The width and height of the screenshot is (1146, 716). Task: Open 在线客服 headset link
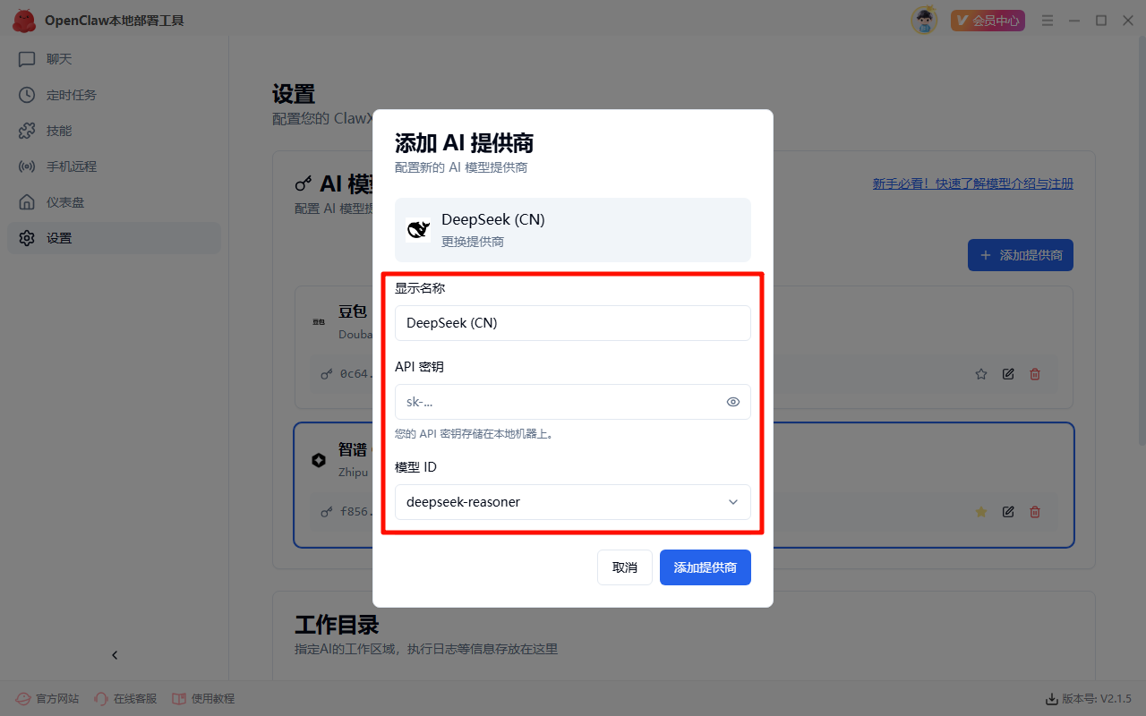point(125,698)
